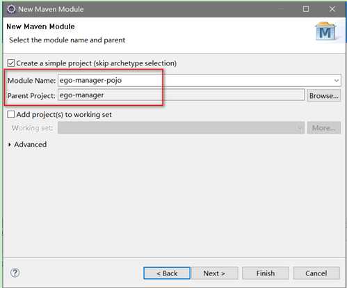347x288 pixels.
Task: Proceed with the Next > button
Action: (x=214, y=273)
